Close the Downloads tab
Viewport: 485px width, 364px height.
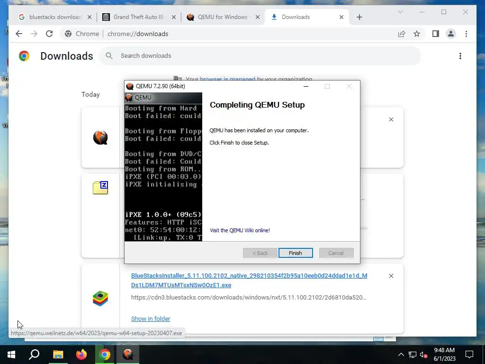[341, 17]
